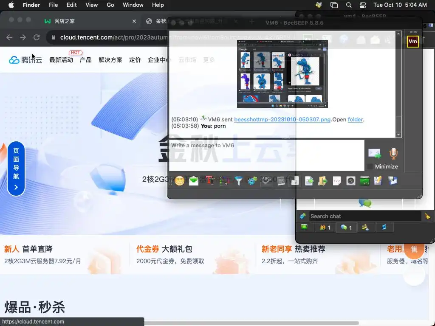Click the chat scrollbar down arrow
435x326 pixels.
pyautogui.click(x=398, y=135)
